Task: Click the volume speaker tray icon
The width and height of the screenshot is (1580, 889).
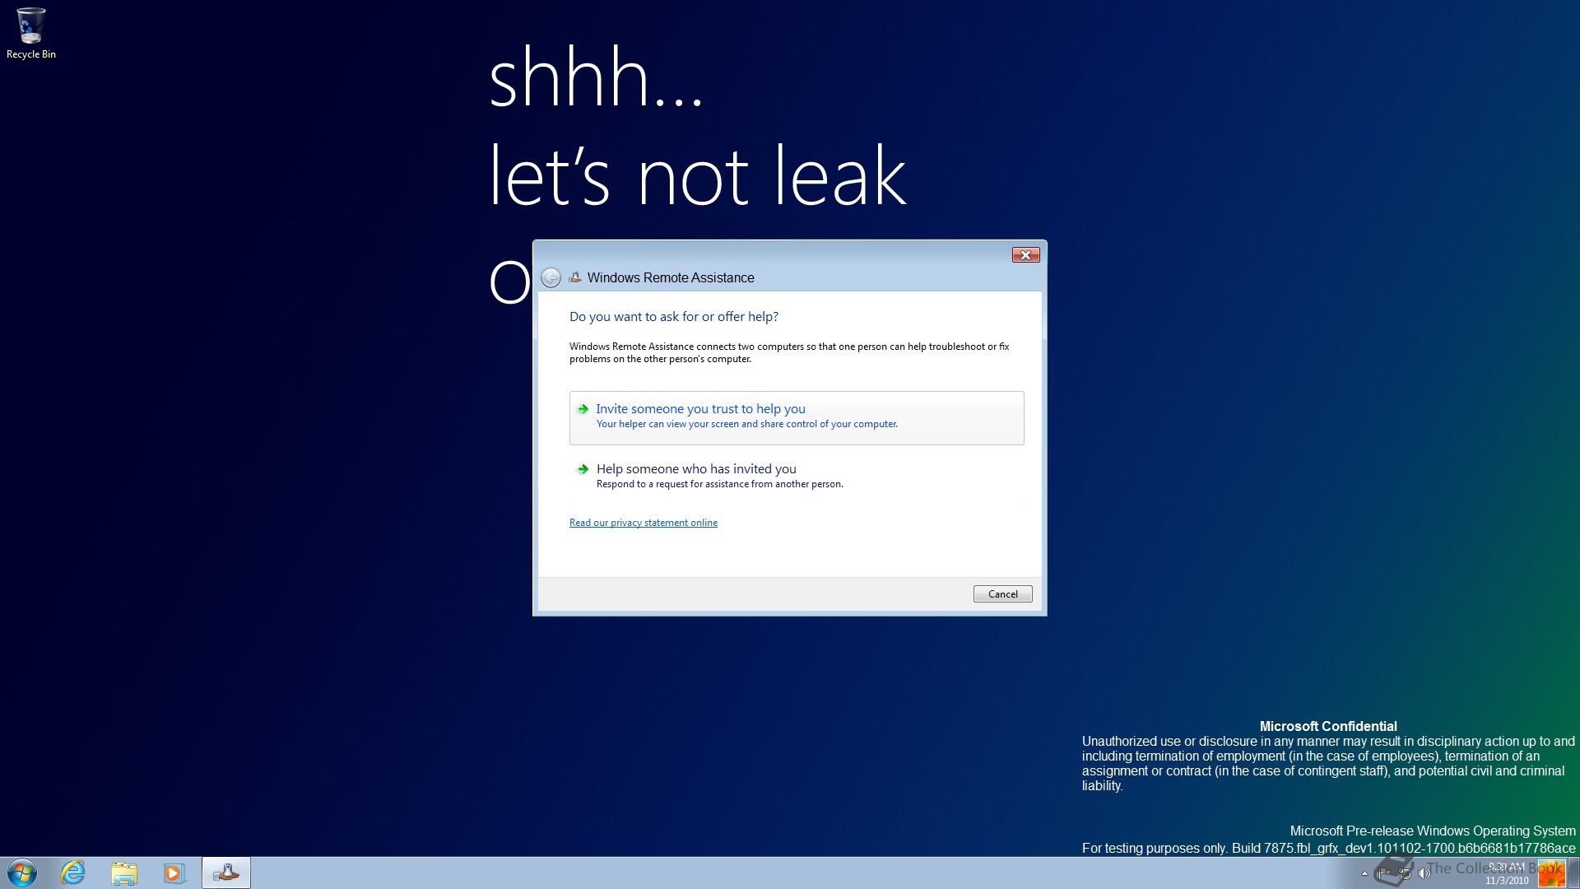Action: [x=1424, y=873]
